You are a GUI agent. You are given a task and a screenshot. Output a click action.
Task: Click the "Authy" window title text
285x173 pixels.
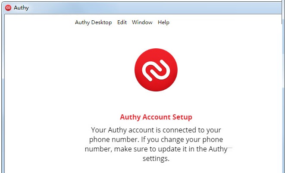click(x=21, y=8)
